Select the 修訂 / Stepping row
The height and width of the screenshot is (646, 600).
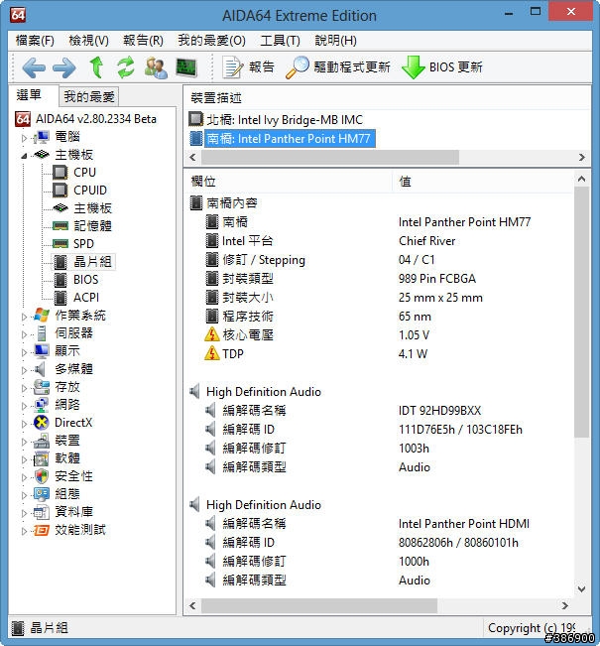[379, 260]
